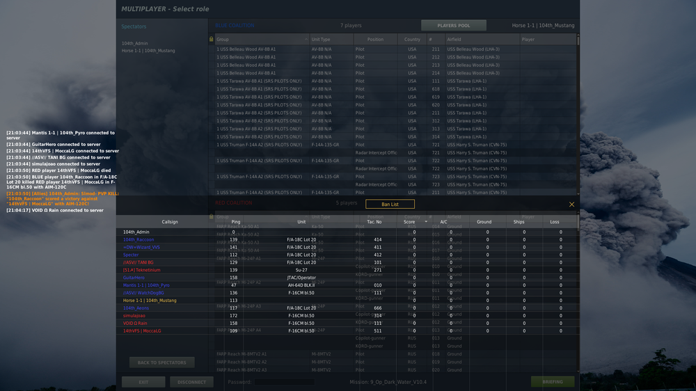Sort players by Loss column
Image resolution: width=696 pixels, height=391 pixels.
pos(555,222)
